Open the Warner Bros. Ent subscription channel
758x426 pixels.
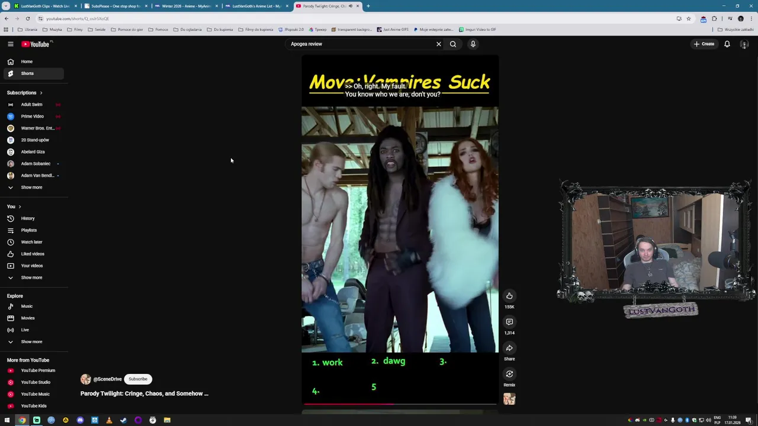click(33, 128)
